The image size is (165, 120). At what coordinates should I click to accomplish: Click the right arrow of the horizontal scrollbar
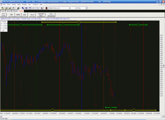point(164,116)
